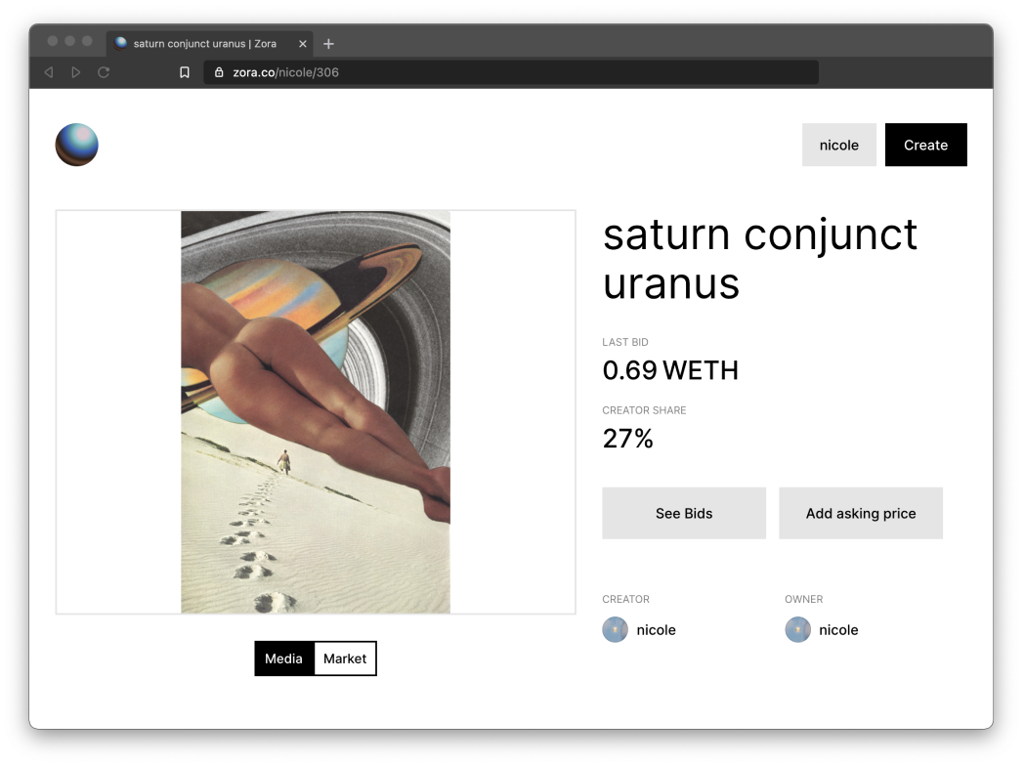Reload the page with refresh icon
This screenshot has width=1025, height=764.
104,72
